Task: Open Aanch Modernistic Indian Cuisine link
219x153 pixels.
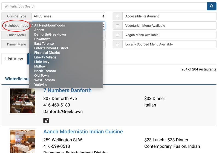Action: pyautogui.click(x=83, y=131)
